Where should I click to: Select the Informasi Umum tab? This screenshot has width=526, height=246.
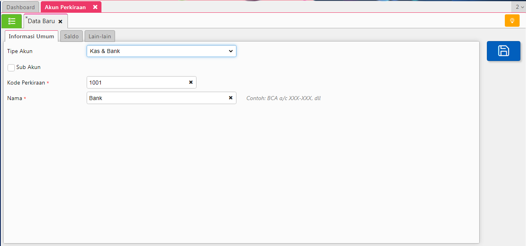click(31, 36)
